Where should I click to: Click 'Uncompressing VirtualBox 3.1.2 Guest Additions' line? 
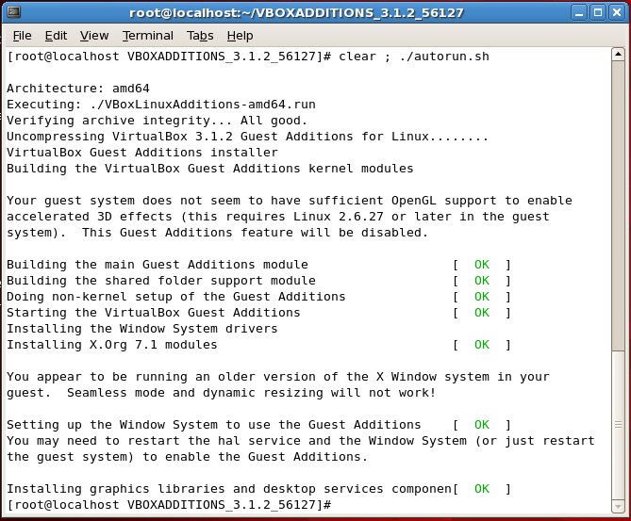(x=247, y=137)
